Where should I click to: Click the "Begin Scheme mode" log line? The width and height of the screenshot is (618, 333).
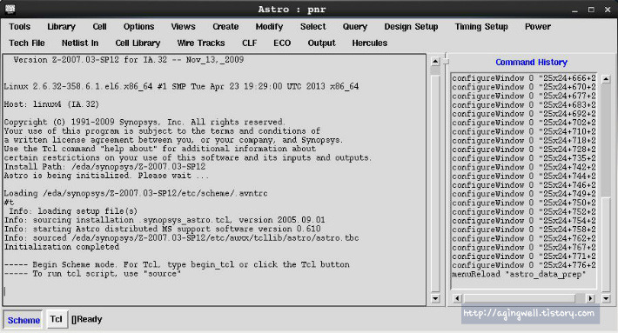click(177, 265)
